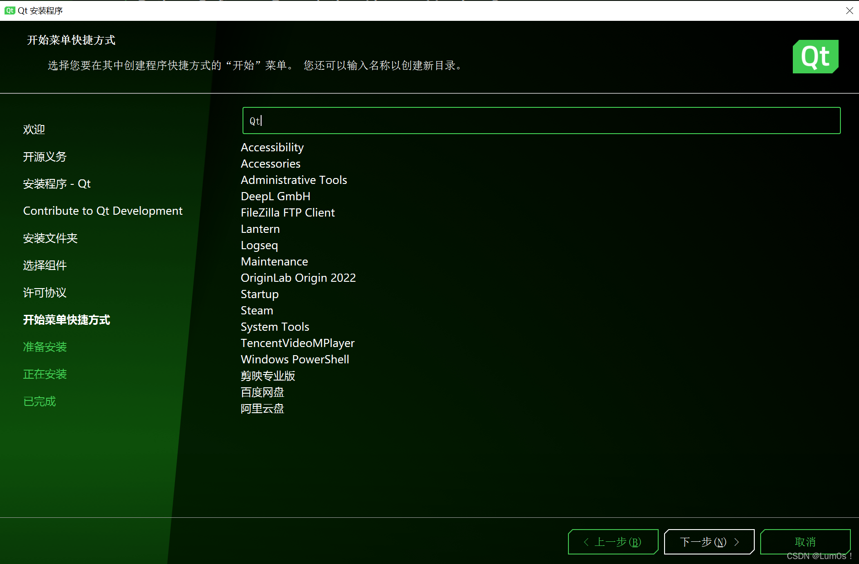Click 开源义务 step in sidebar
859x564 pixels.
pos(45,157)
